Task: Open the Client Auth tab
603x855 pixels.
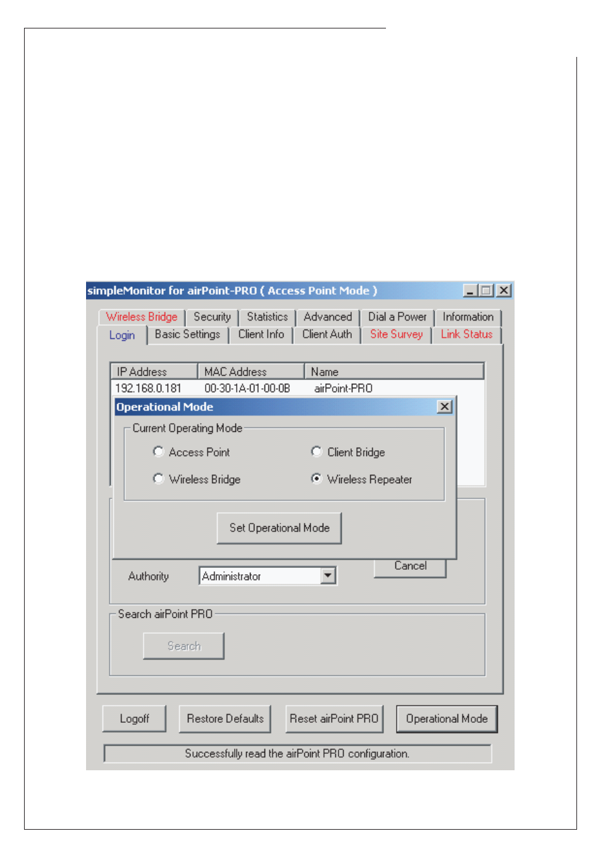Action: [327, 335]
